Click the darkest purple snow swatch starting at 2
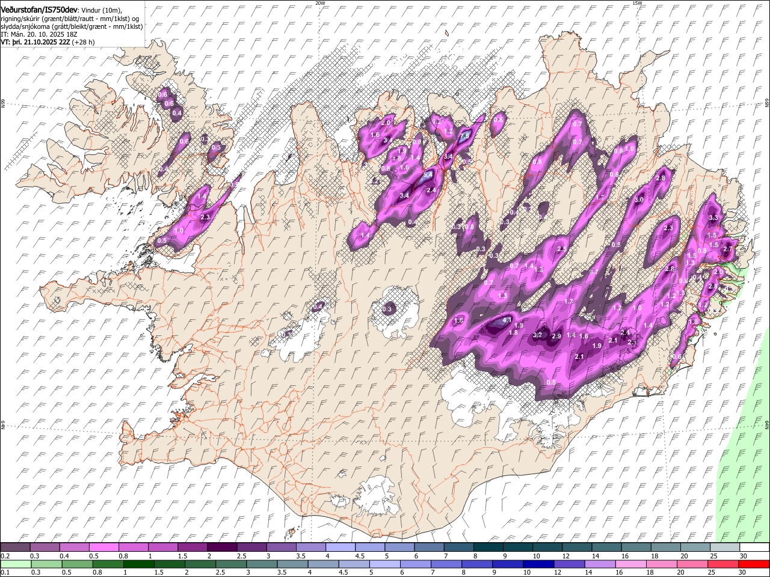The height and width of the screenshot is (577, 770). [221, 548]
